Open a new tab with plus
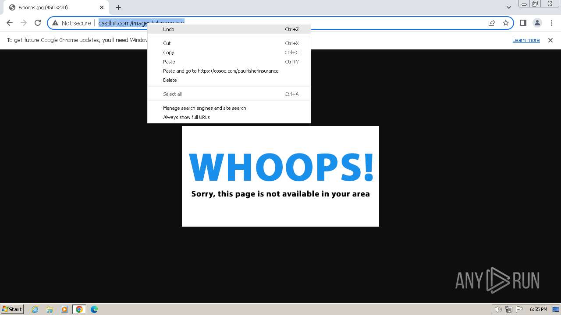This screenshot has height=315, width=561. pos(118,7)
